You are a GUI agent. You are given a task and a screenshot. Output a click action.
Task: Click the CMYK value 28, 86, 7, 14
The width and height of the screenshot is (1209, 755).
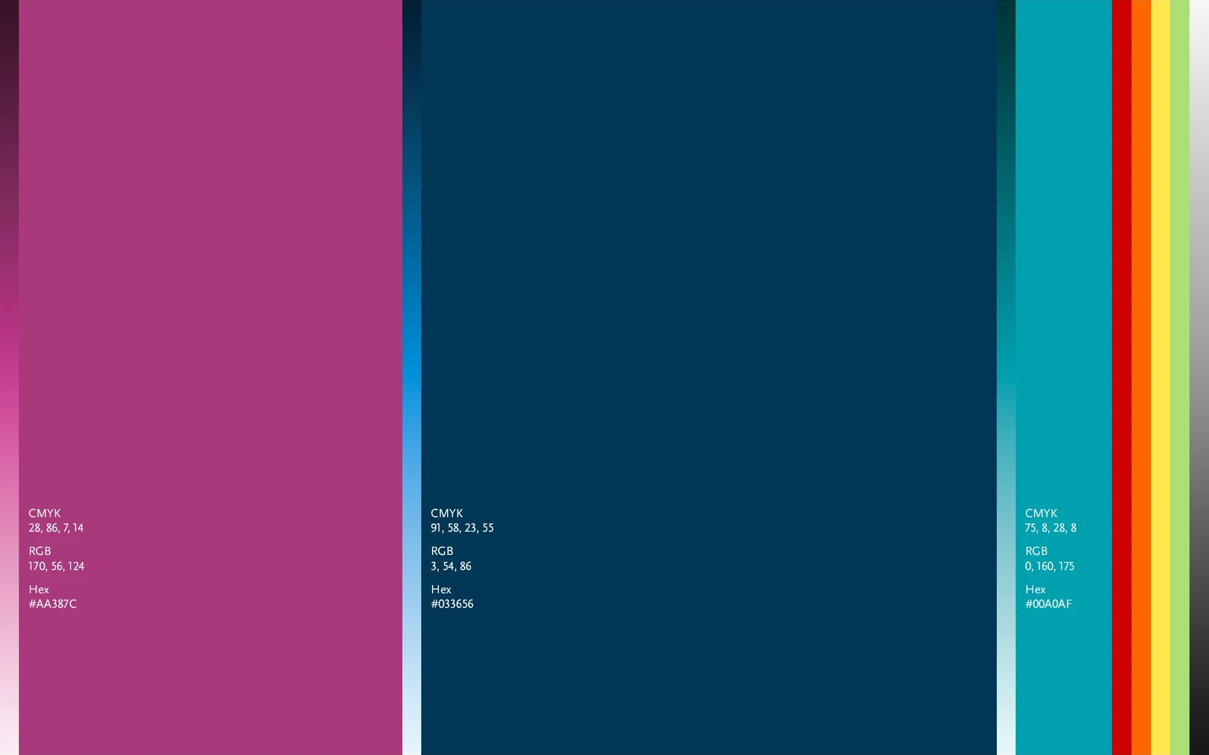56,528
